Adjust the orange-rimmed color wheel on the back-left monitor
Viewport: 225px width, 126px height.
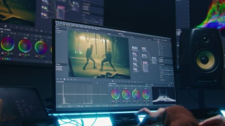[x=25, y=46]
